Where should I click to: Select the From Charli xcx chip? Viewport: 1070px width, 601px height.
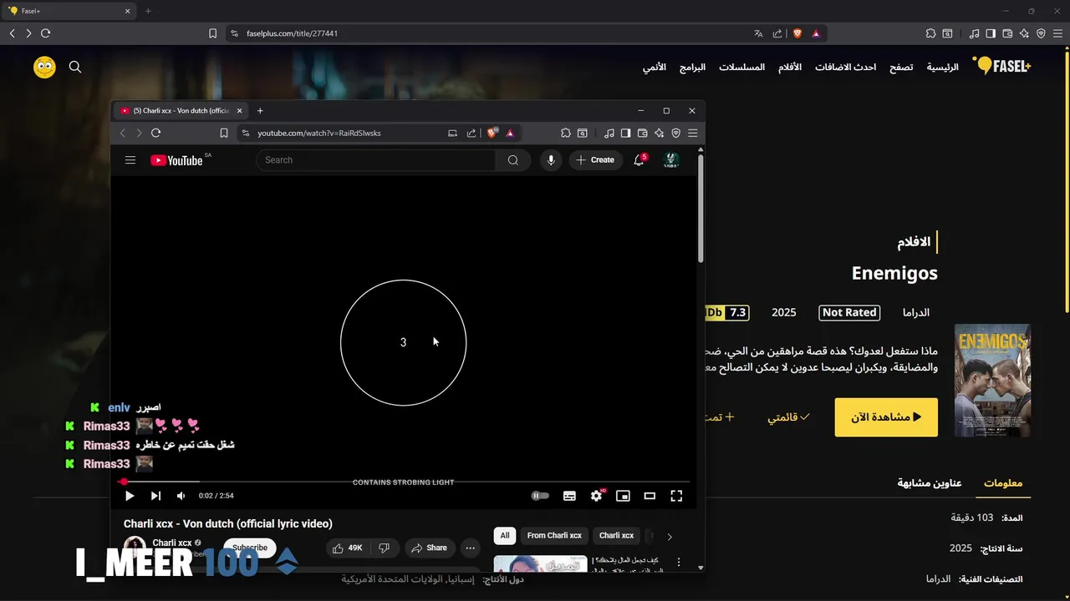[554, 536]
